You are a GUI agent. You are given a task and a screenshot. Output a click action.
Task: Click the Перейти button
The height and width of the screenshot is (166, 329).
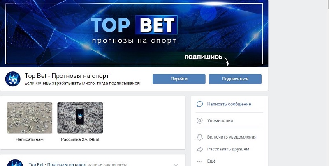(179, 79)
